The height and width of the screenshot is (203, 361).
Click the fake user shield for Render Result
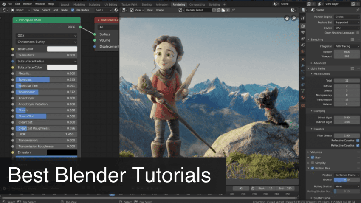coord(214,10)
